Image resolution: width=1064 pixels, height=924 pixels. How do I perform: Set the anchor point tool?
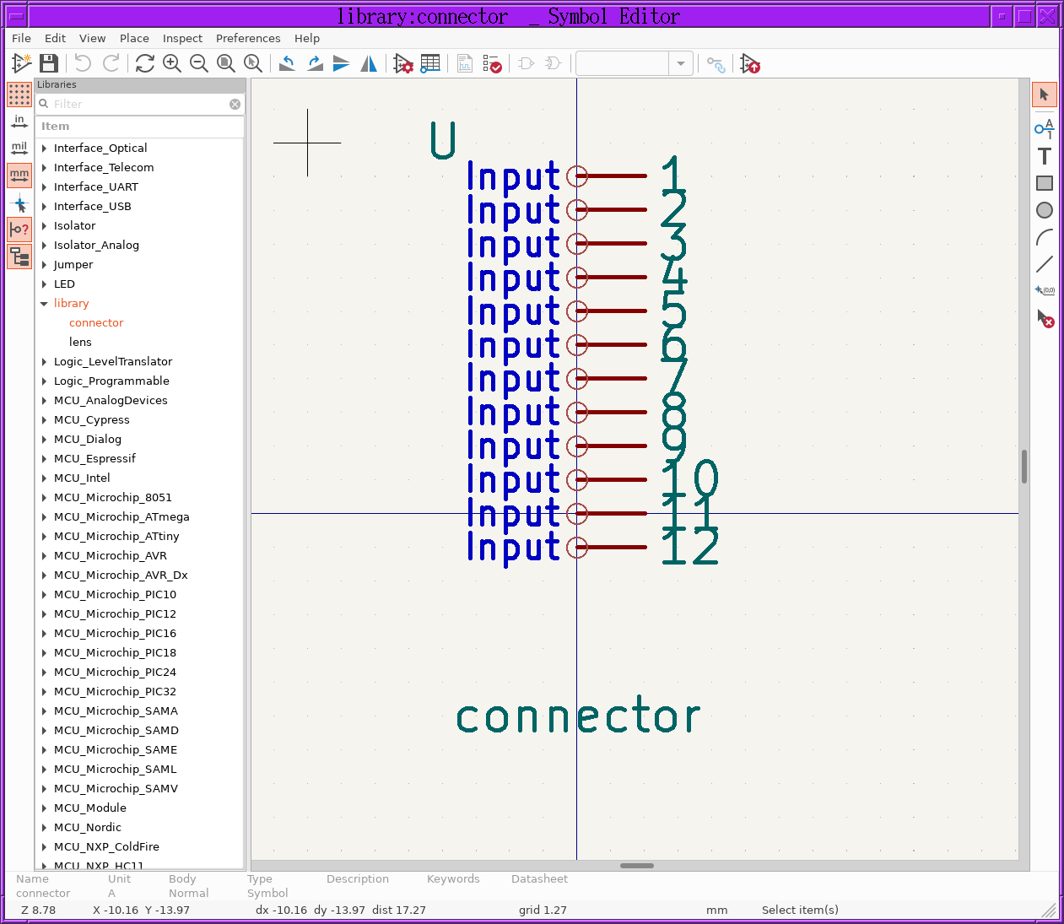[1045, 289]
